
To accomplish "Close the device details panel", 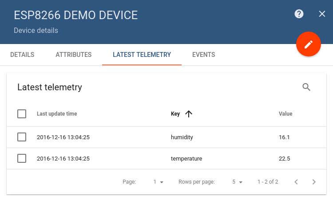I will (322, 14).
